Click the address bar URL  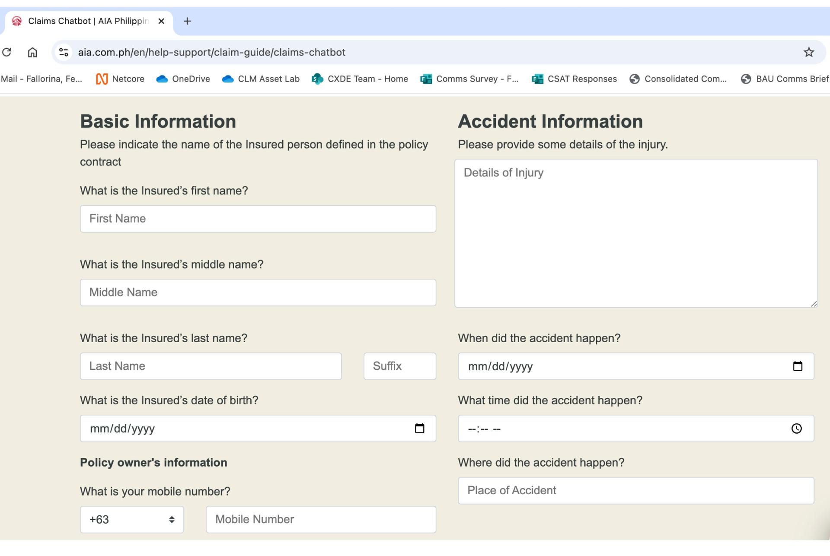pyautogui.click(x=212, y=52)
